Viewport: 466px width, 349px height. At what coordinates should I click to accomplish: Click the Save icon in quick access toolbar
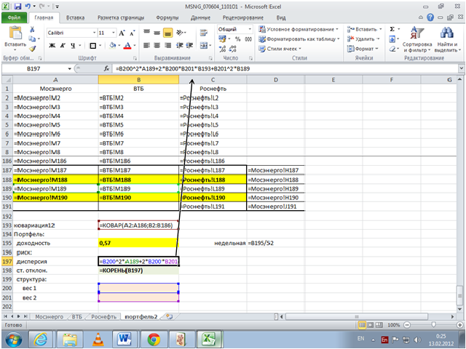click(17, 7)
